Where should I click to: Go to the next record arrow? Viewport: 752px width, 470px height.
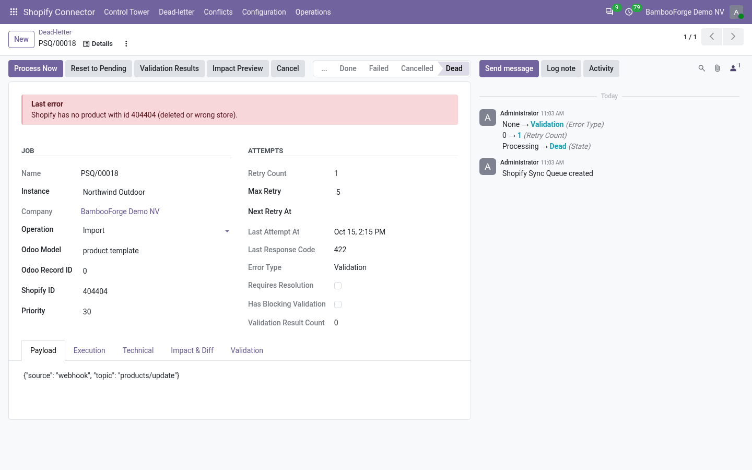click(733, 37)
